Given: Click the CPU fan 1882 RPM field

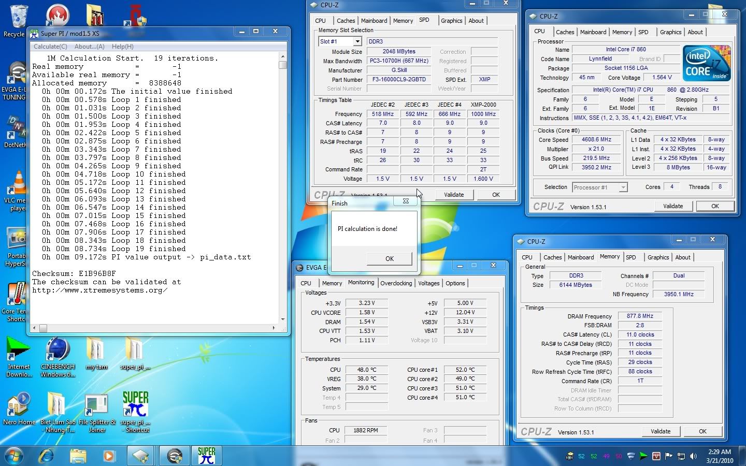Looking at the screenshot, I should tap(366, 430).
